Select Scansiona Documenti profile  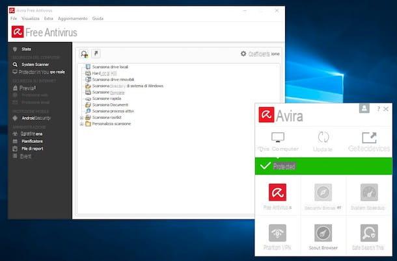point(110,105)
